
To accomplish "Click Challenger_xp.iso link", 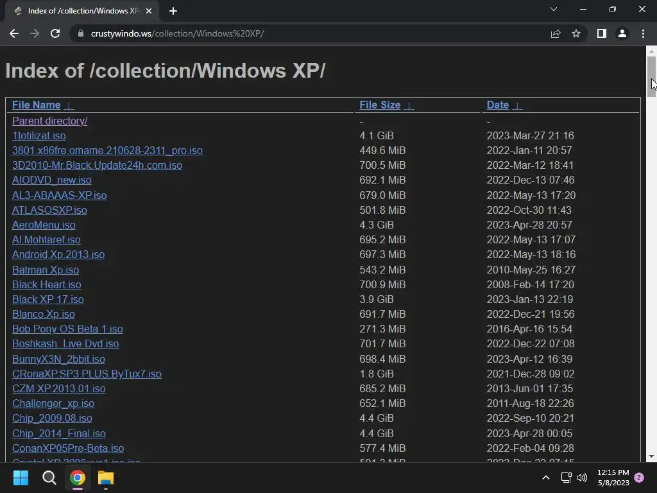I will (53, 403).
